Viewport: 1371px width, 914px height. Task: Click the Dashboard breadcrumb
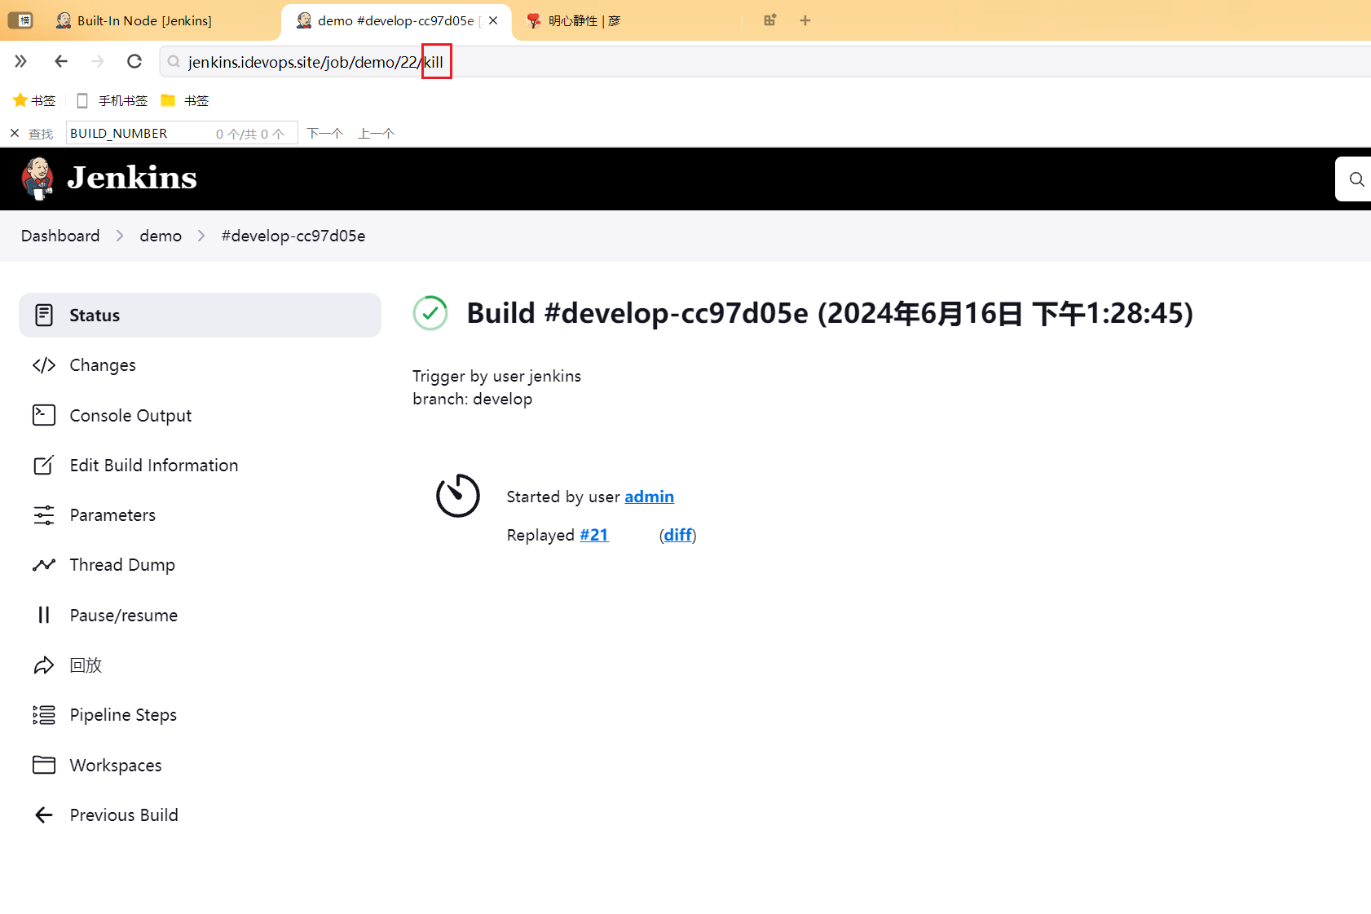point(60,236)
